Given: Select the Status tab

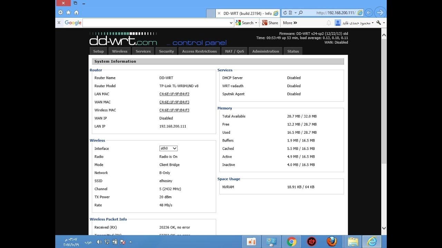Looking at the screenshot, I should tap(293, 51).
